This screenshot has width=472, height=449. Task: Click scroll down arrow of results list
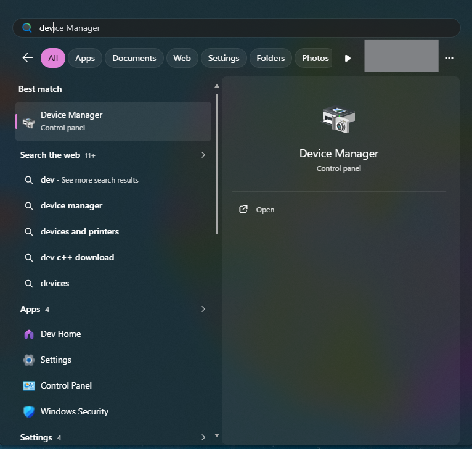point(217,435)
